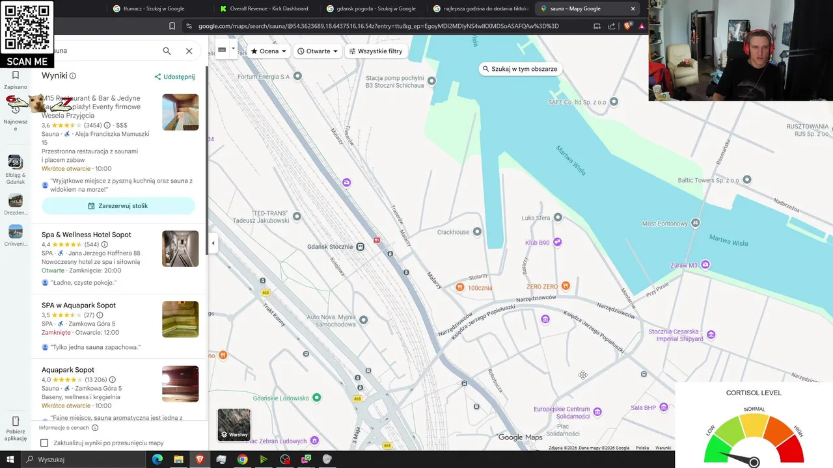This screenshot has height=468, width=833.
Task: Click the browser address bar URL
Action: [378, 26]
